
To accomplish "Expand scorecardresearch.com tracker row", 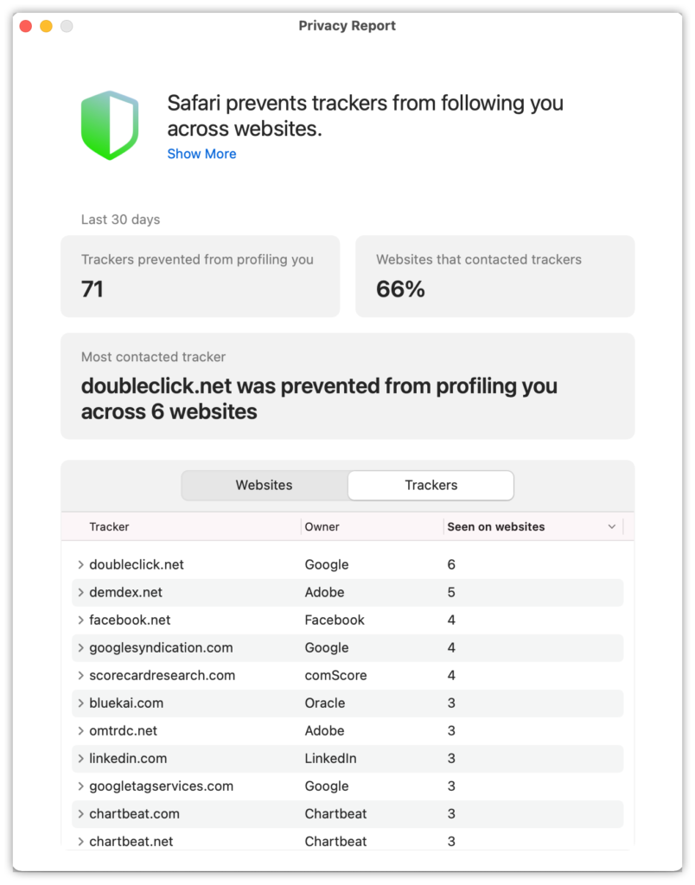I will pyautogui.click(x=80, y=675).
